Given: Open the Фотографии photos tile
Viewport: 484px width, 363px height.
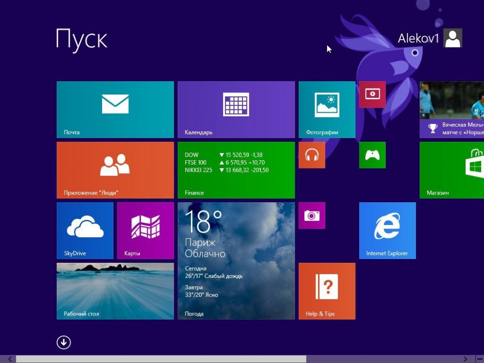Looking at the screenshot, I should click(327, 109).
